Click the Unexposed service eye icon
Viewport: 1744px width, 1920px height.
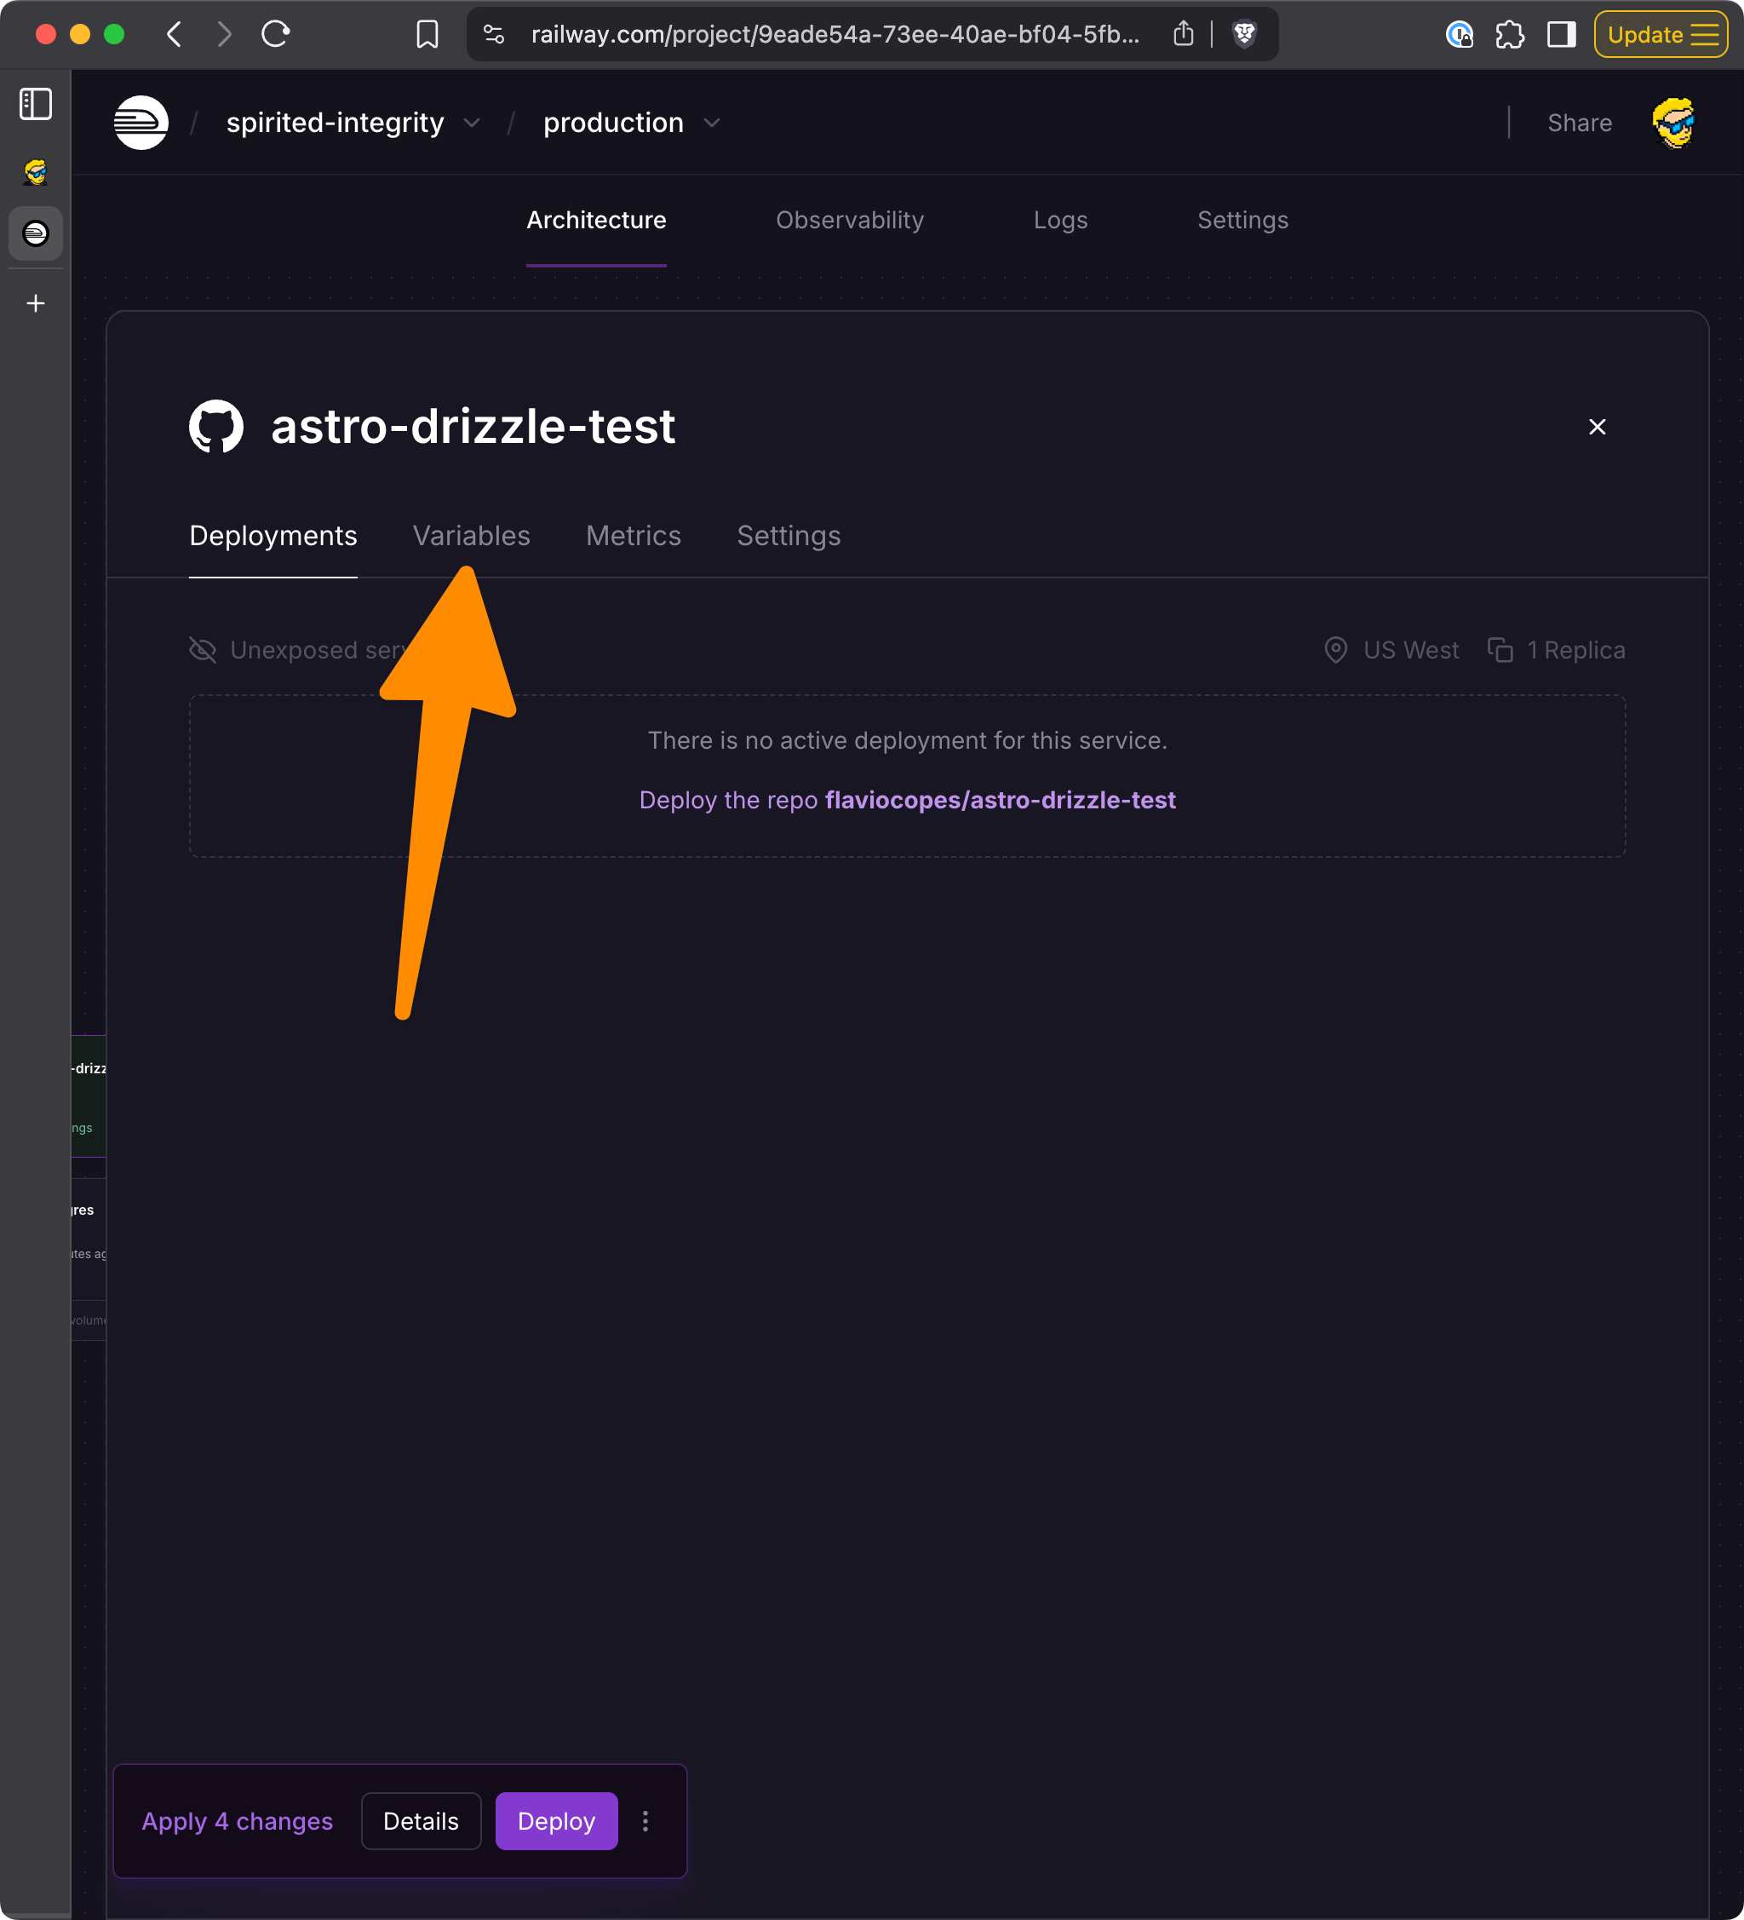coord(203,650)
